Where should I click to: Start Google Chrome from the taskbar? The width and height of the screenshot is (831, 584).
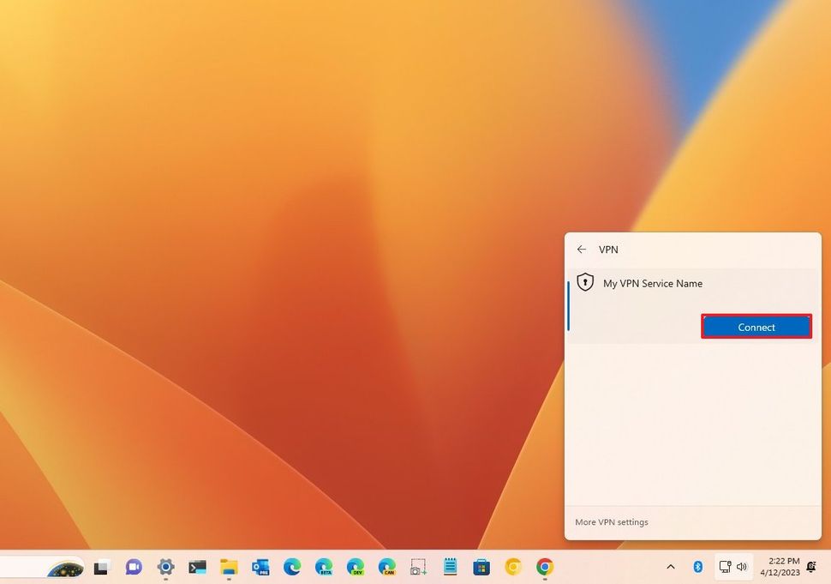(x=544, y=567)
